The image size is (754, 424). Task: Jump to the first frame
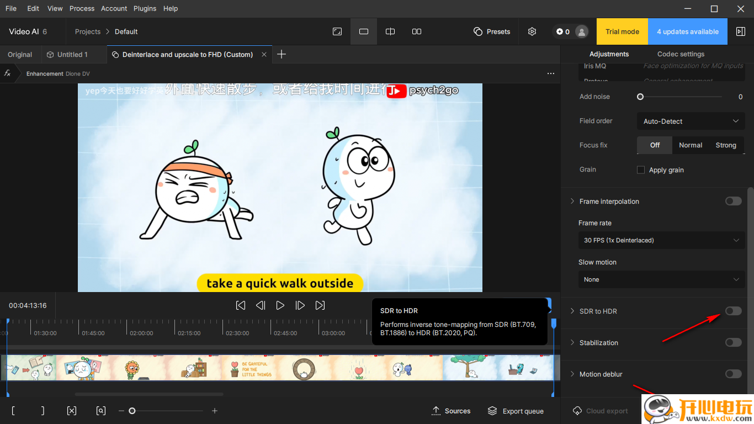(241, 305)
